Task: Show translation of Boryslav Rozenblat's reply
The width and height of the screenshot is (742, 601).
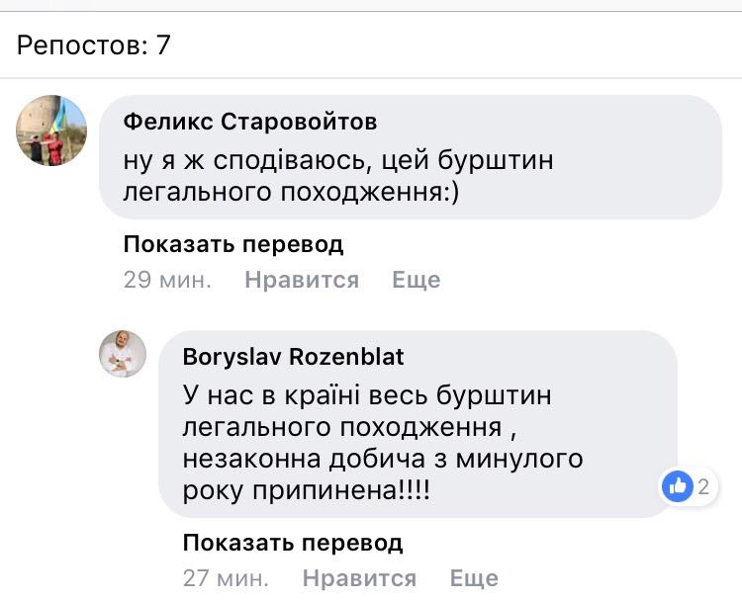Action: [293, 543]
